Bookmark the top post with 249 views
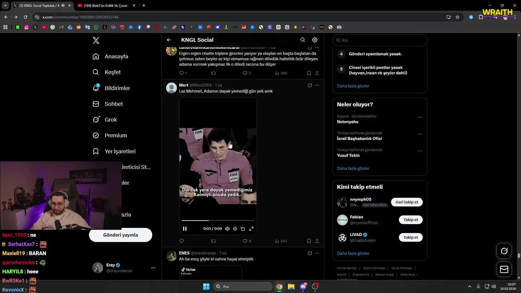This screenshot has width=521, height=293. coord(309,73)
